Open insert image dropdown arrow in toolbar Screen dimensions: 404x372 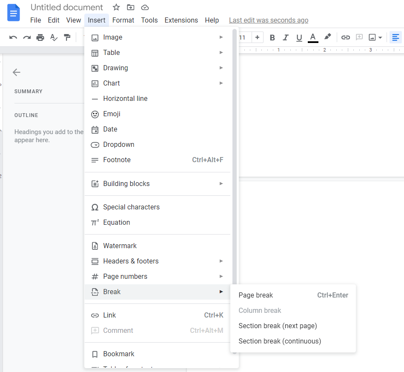point(380,37)
